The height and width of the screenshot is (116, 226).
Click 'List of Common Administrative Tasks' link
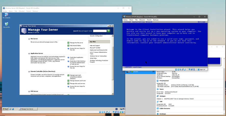click(98, 53)
